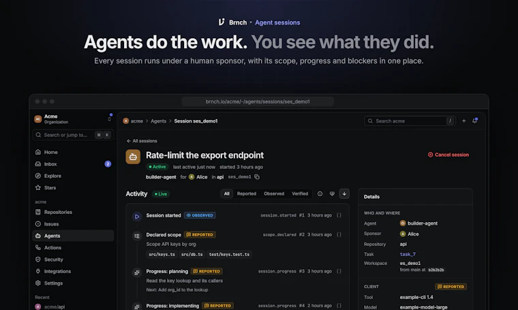
Task: Click the src/db.ts file chip
Action: (192, 255)
